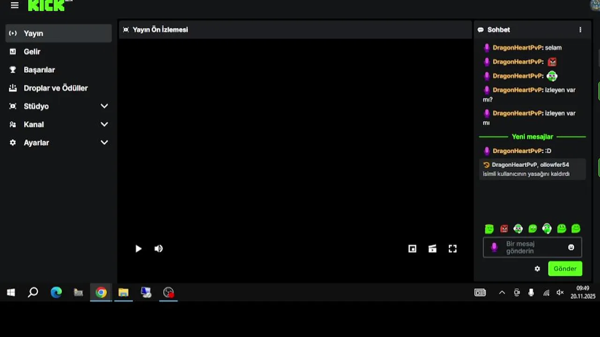Insert the seventh green emote

click(x=576, y=228)
